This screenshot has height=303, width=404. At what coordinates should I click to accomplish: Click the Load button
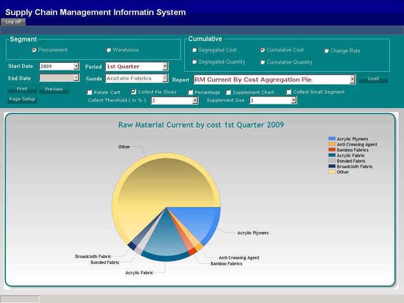tap(373, 78)
